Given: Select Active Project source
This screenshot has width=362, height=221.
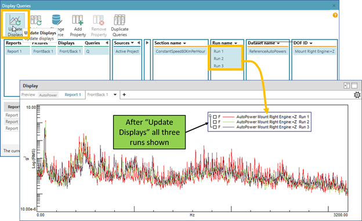Looking at the screenshot, I should click(127, 51).
